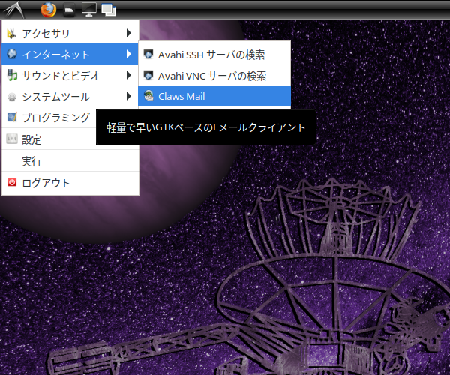Expand arrow on the アクセサリ row

(129, 33)
